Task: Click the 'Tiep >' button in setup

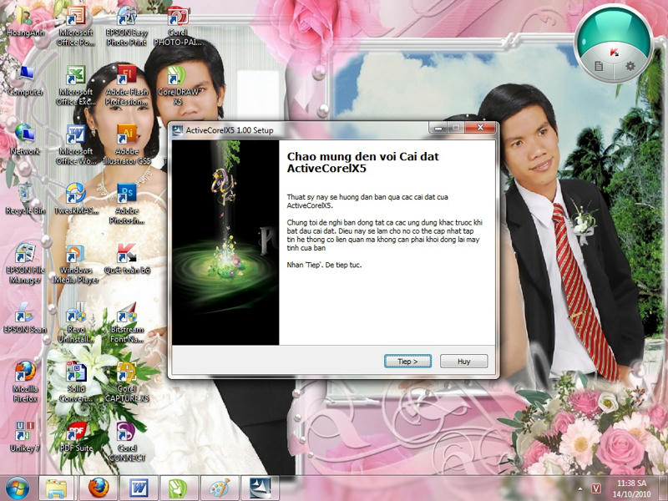Action: tap(407, 362)
